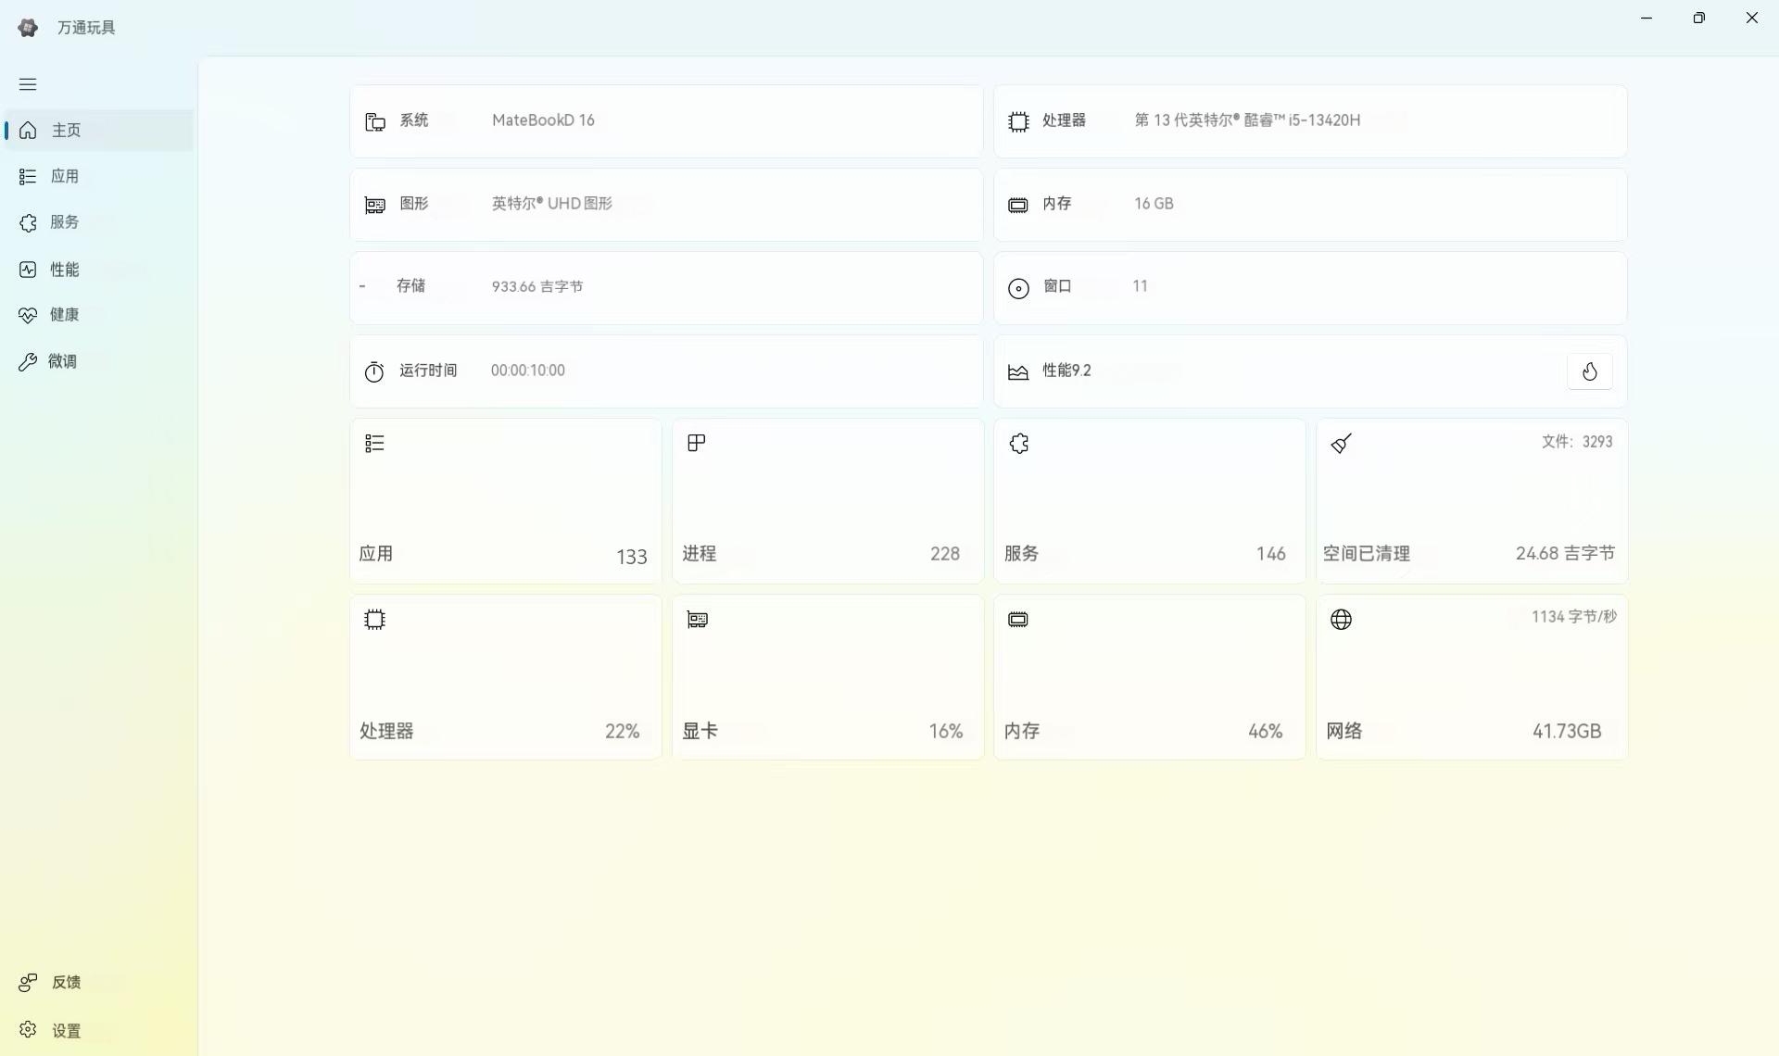
Task: Open the 应用 (Apps) sidebar page
Action: (64, 176)
